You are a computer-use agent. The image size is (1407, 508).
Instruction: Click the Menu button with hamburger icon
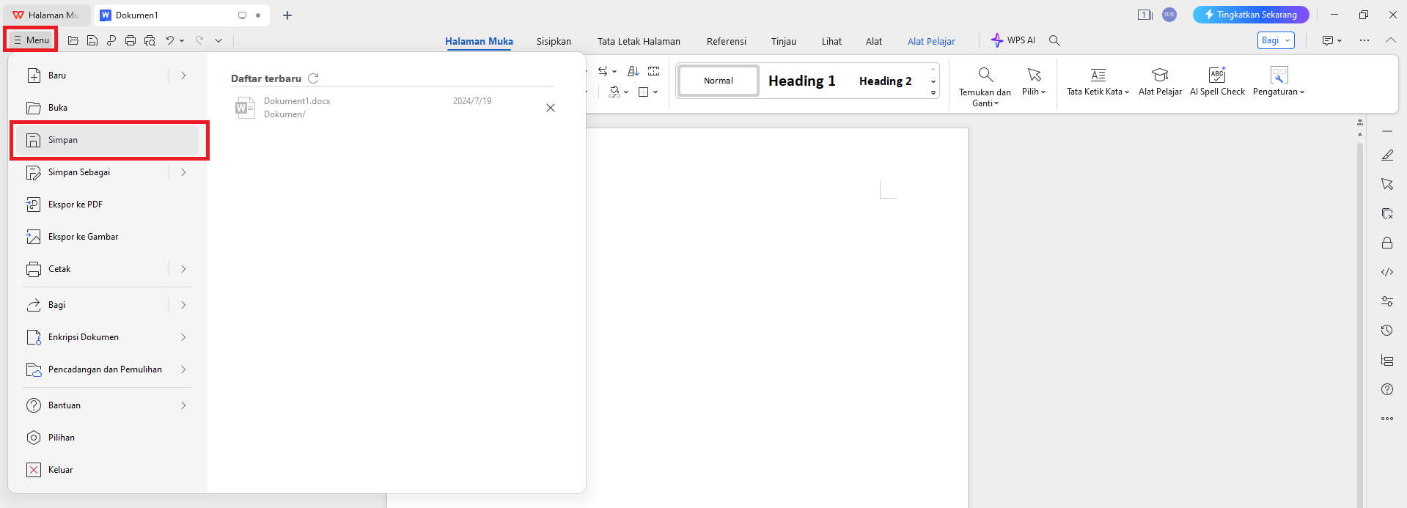point(31,40)
